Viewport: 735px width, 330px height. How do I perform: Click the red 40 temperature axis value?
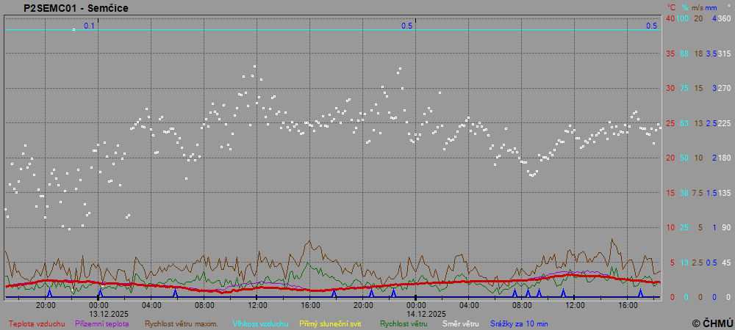pyautogui.click(x=670, y=18)
